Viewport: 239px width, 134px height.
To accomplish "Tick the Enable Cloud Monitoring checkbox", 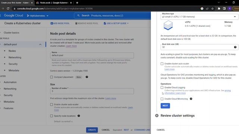I will pyautogui.click(x=162, y=99).
